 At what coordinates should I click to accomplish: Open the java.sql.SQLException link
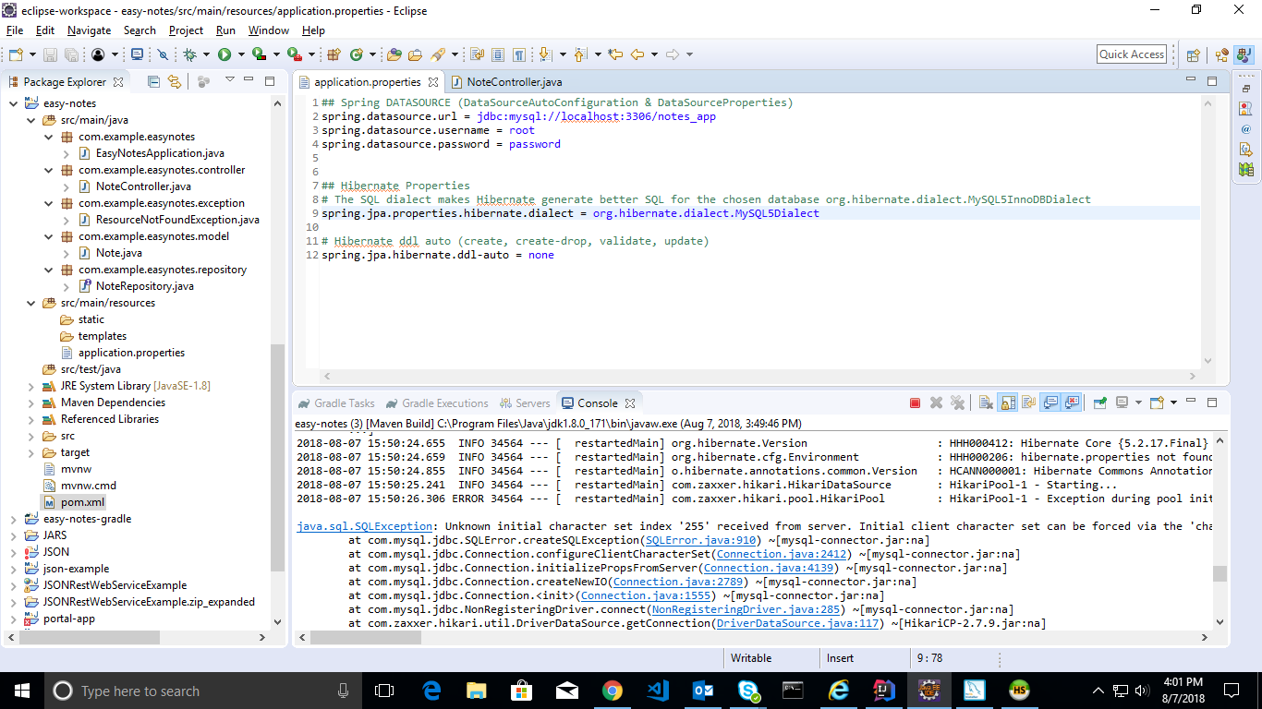click(364, 526)
